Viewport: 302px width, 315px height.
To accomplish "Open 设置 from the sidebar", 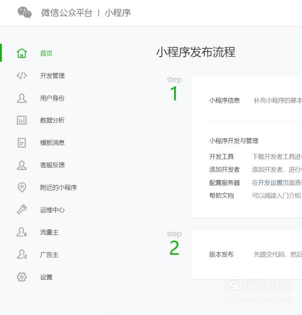I will click(46, 277).
